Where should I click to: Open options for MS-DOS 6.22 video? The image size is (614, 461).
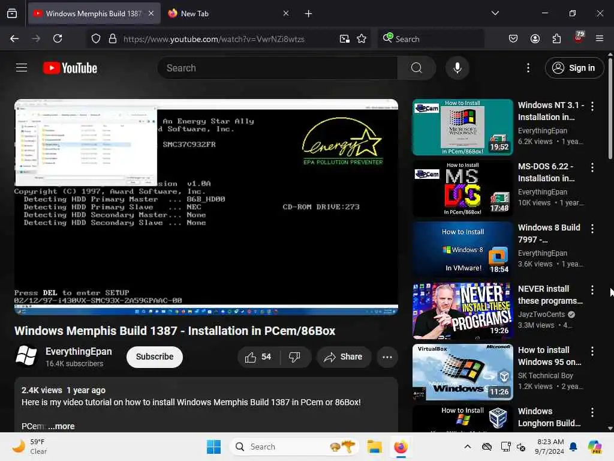592,167
